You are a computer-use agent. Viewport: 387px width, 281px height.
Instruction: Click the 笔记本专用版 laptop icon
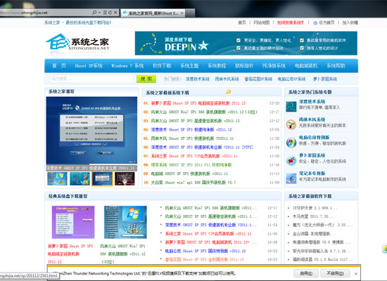point(291,178)
